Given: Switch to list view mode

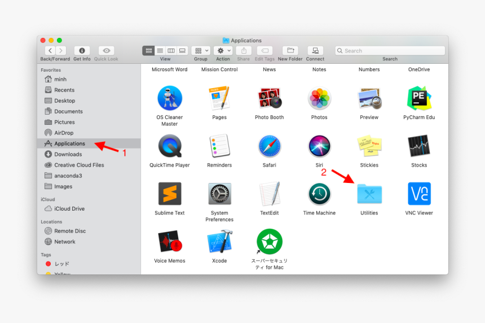Looking at the screenshot, I should pyautogui.click(x=160, y=51).
